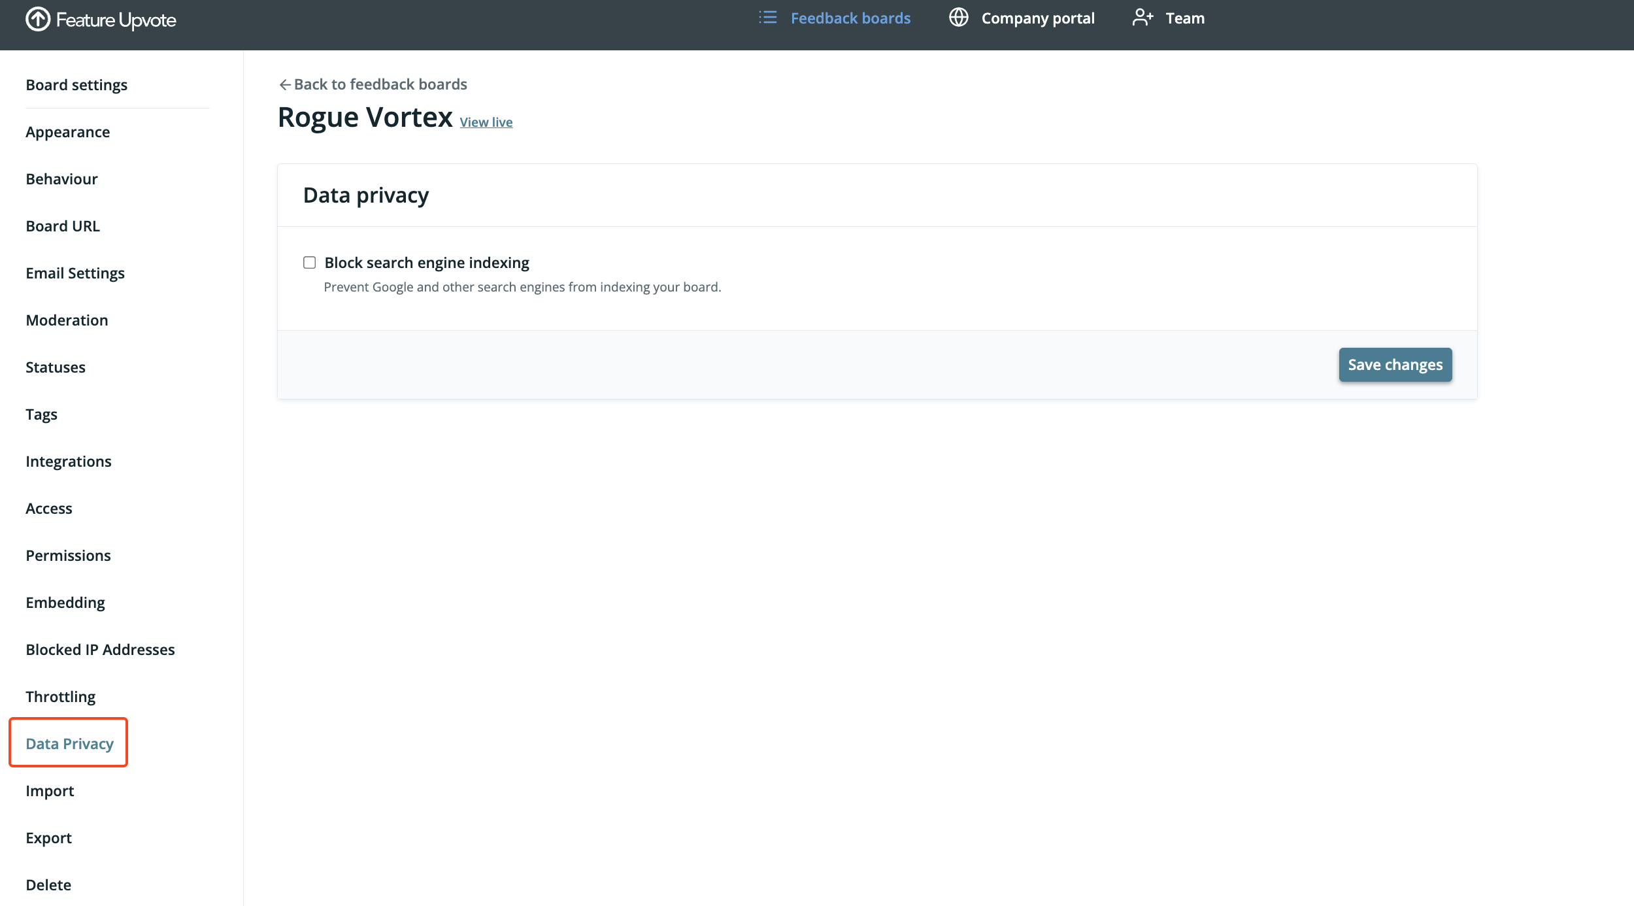
Task: Open the Moderation section
Action: coord(67,320)
